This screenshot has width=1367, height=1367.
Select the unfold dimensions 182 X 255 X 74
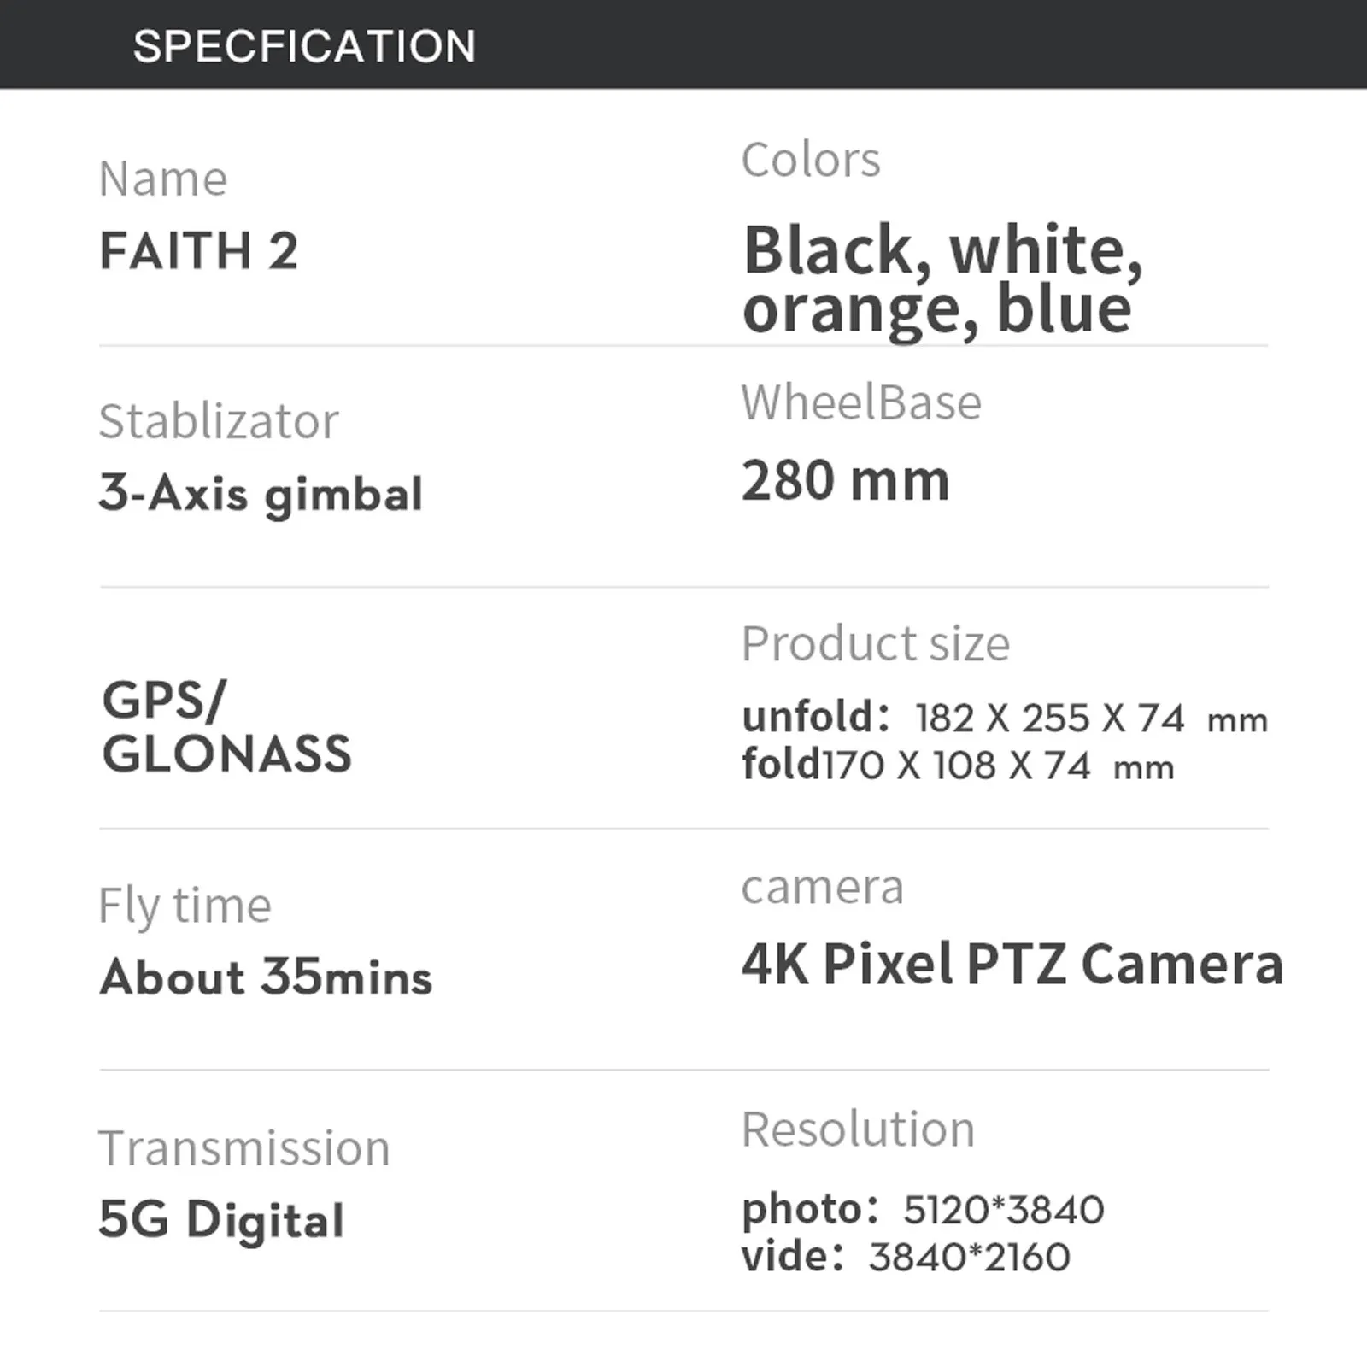tap(1049, 719)
